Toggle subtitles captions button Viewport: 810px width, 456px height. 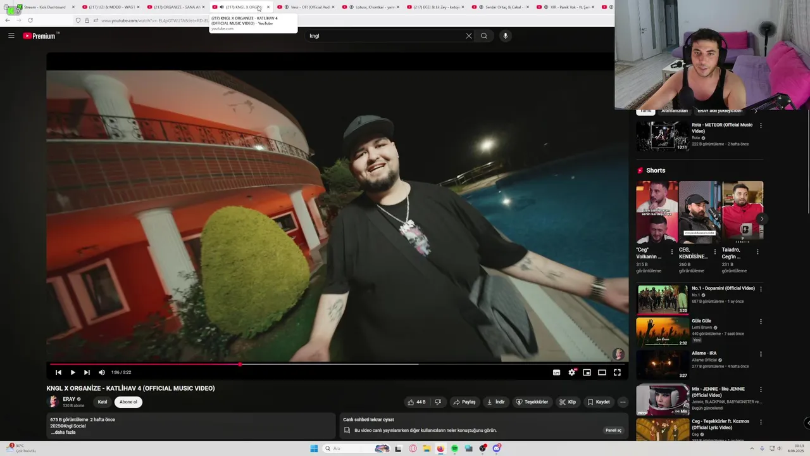tap(556, 372)
